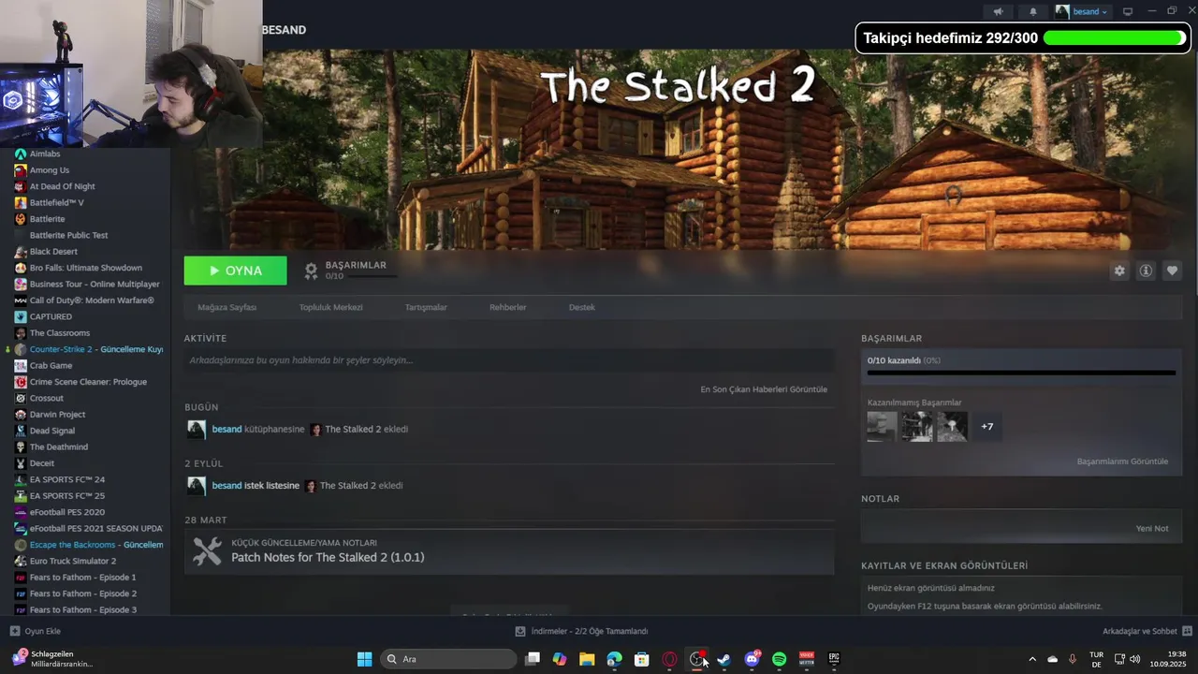Select Dead Signal in library
The height and width of the screenshot is (674, 1198).
click(x=52, y=431)
